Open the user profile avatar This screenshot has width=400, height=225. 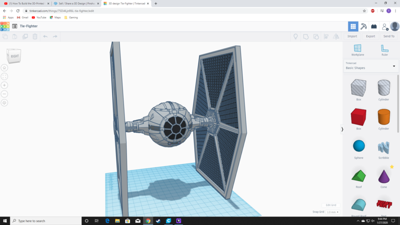click(395, 26)
